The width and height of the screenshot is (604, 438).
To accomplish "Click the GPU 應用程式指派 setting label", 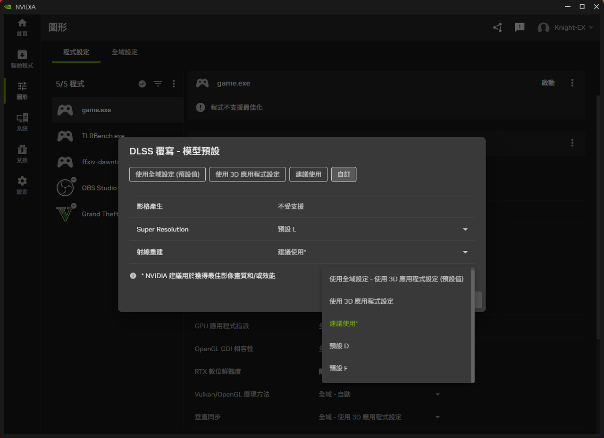I will [222, 326].
